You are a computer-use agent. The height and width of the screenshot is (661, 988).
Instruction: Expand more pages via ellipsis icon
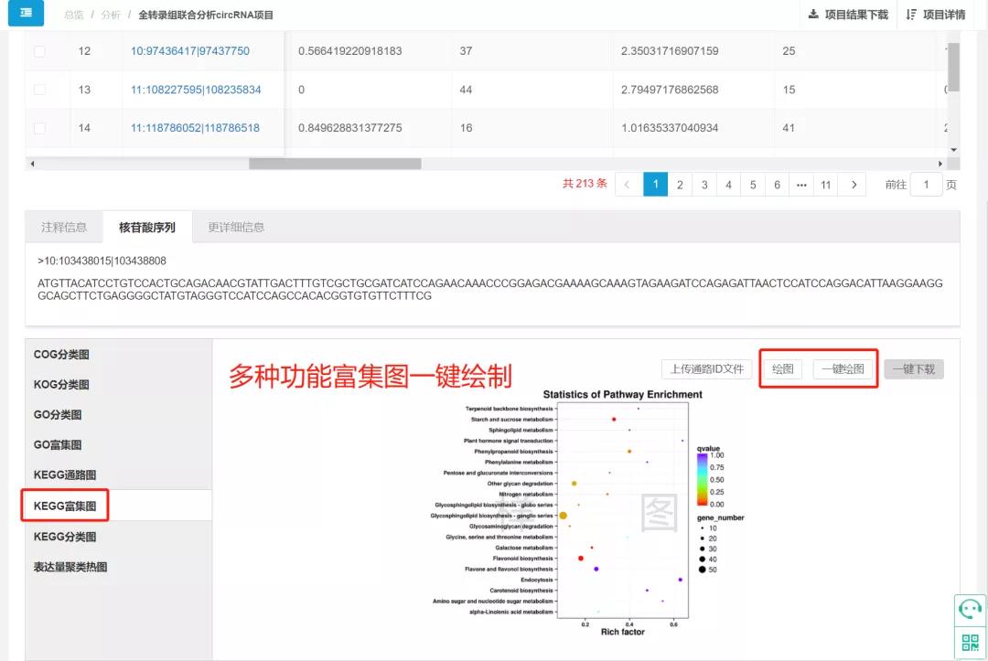[x=801, y=185]
